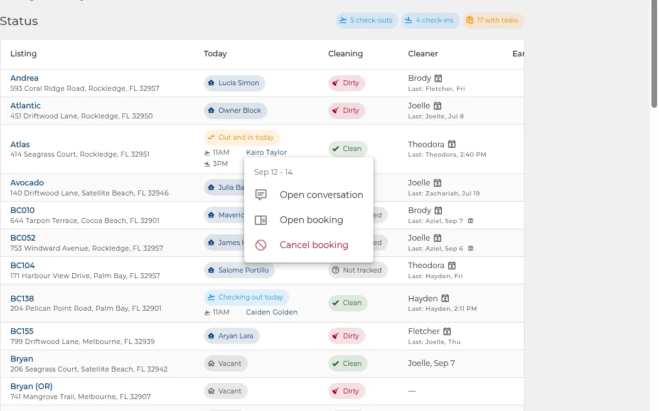Open the BC052 listing
Image resolution: width=659 pixels, height=411 pixels.
pos(23,238)
